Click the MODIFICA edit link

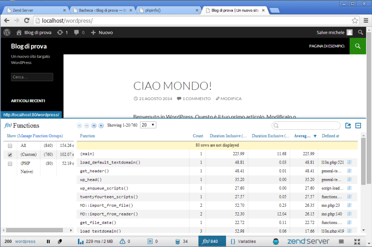coord(228,99)
